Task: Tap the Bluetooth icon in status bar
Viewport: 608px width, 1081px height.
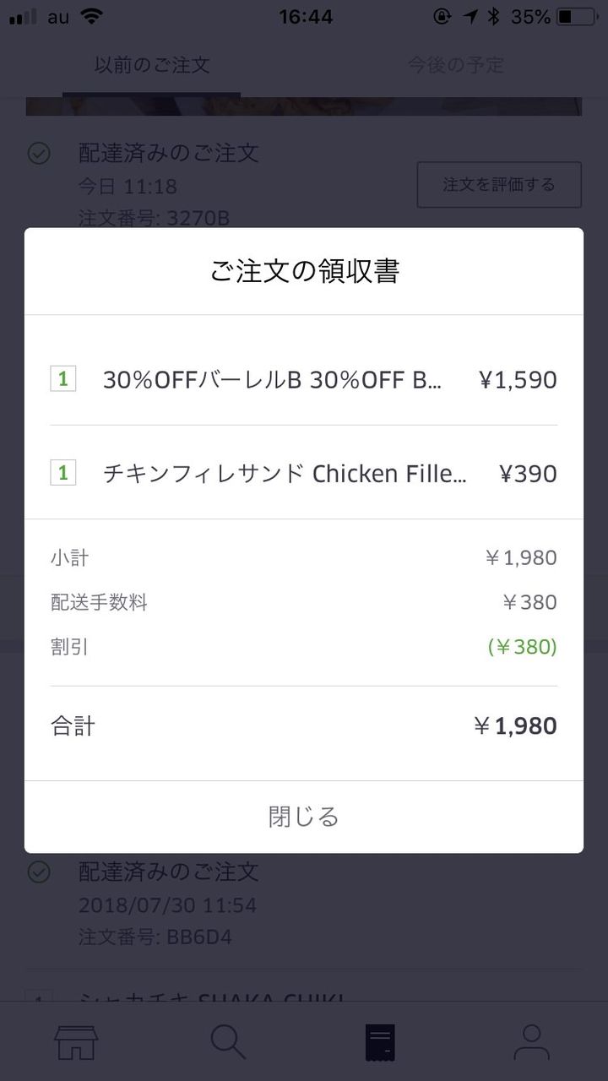Action: [495, 16]
